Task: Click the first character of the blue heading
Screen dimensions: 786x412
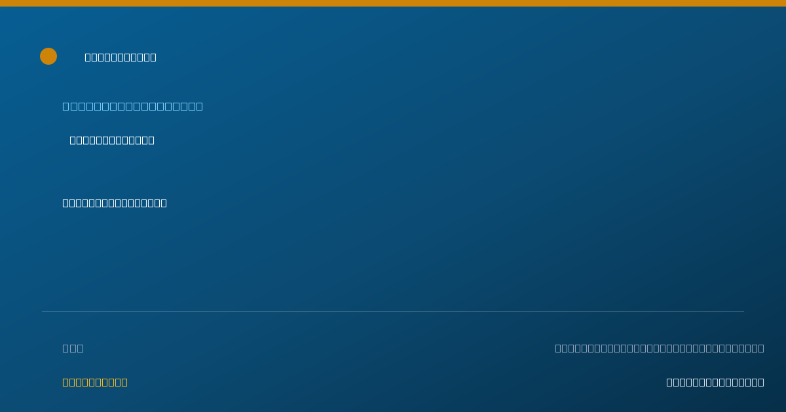Action: [x=65, y=106]
